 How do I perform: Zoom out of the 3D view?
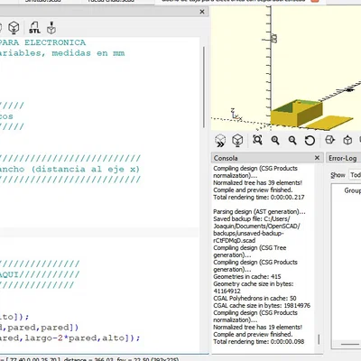[x=292, y=140]
